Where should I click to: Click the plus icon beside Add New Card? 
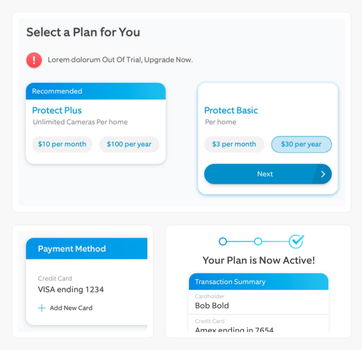[42, 308]
